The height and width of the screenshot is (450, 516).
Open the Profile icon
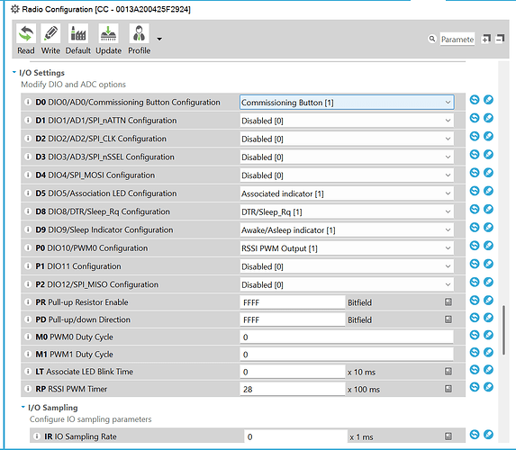pyautogui.click(x=139, y=33)
